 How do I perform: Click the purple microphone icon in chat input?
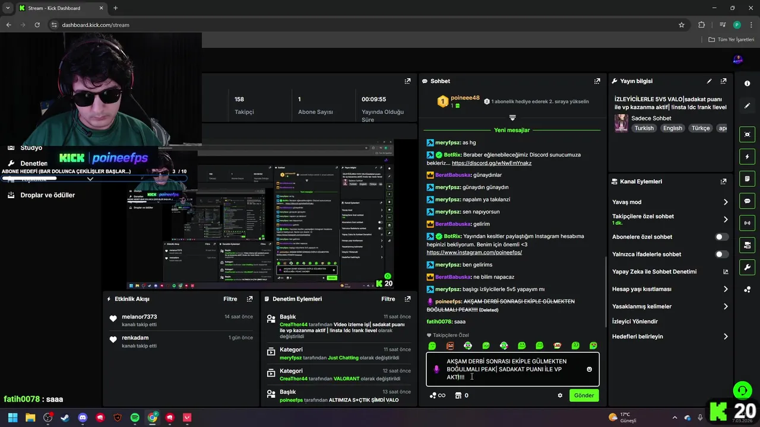click(436, 369)
